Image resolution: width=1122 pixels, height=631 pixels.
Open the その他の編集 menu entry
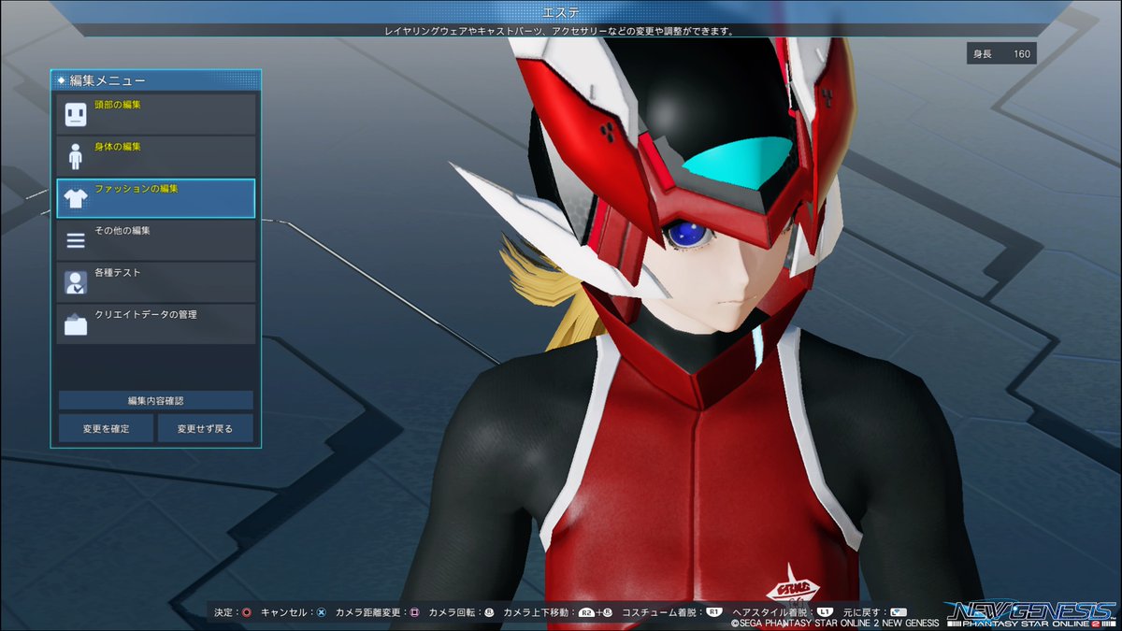[156, 240]
